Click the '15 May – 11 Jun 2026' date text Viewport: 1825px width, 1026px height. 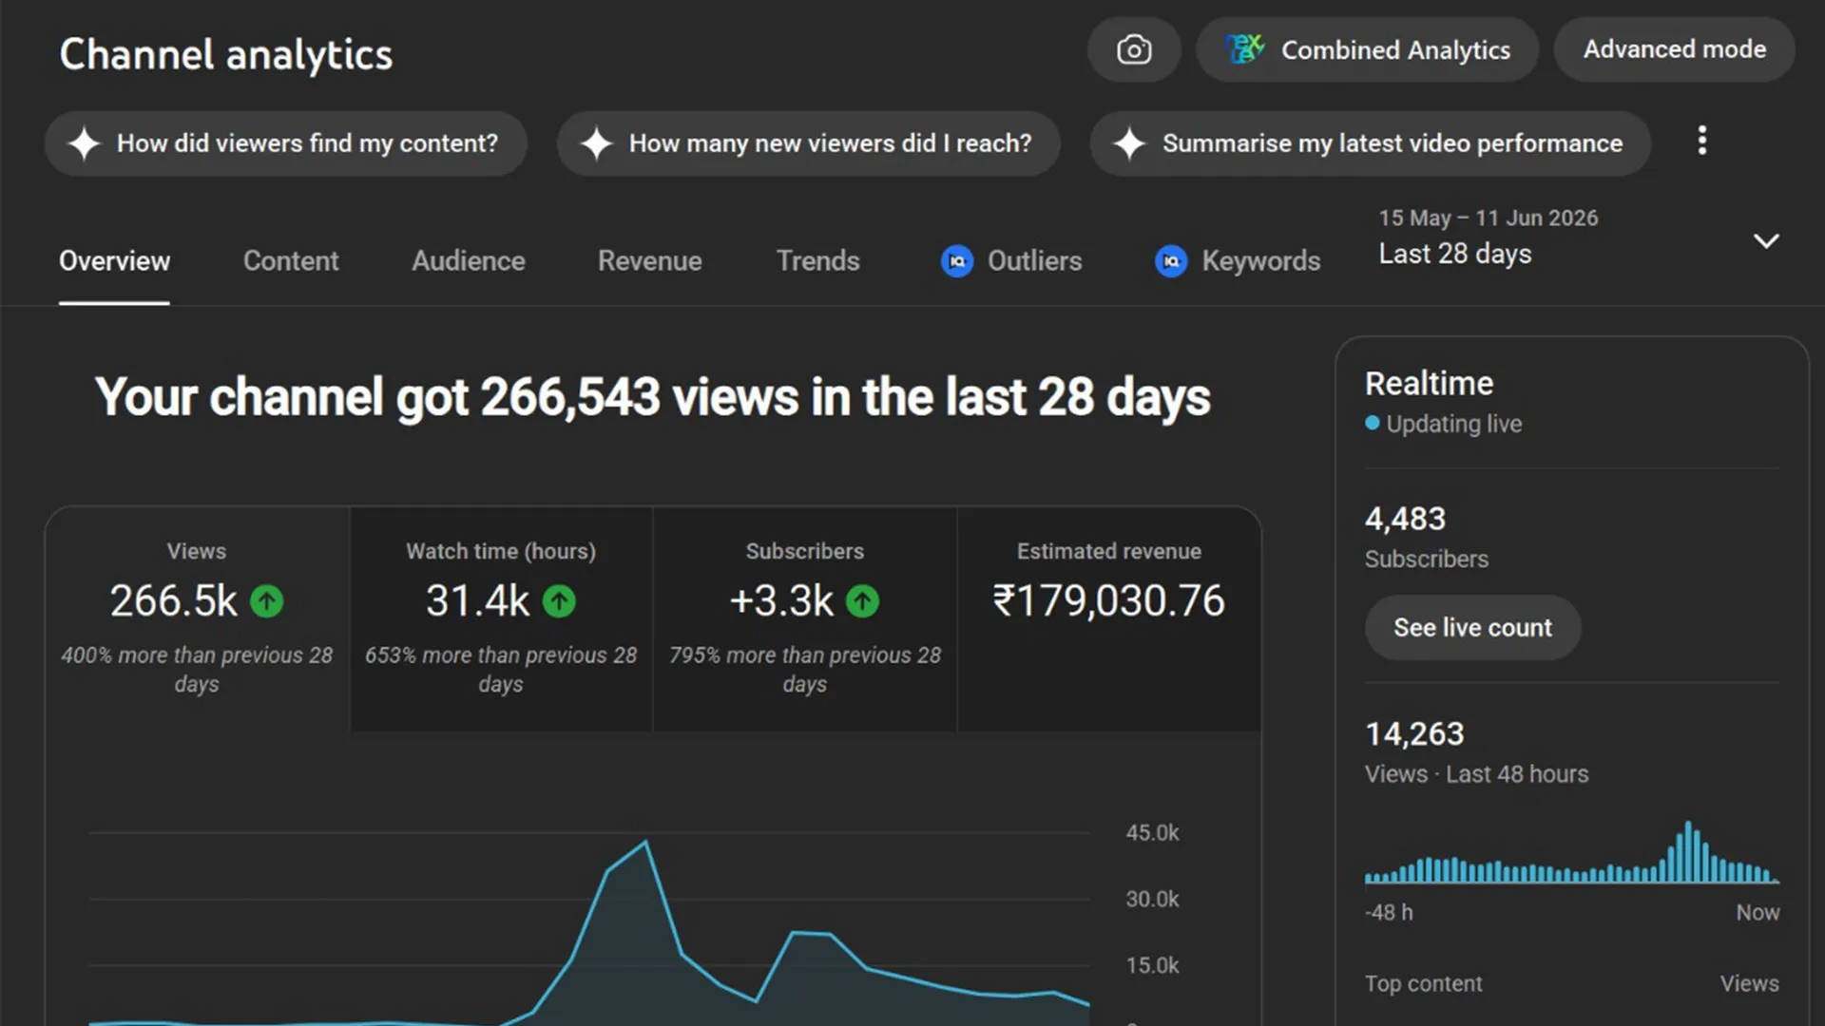pyautogui.click(x=1489, y=218)
